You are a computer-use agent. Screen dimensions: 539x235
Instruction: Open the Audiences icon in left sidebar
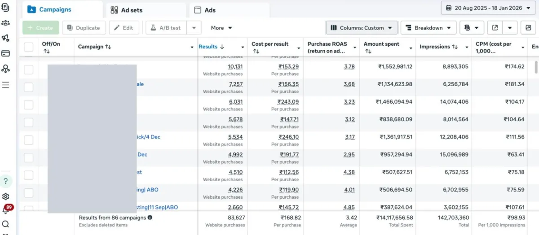click(x=5, y=22)
